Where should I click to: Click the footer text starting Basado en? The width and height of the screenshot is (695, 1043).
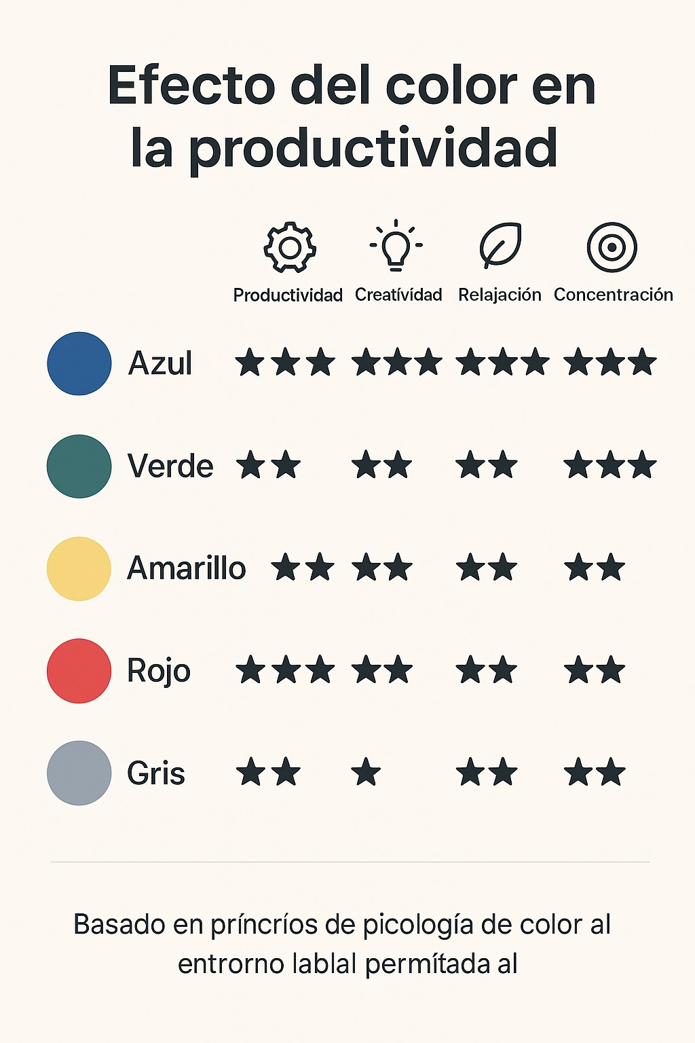343,944
